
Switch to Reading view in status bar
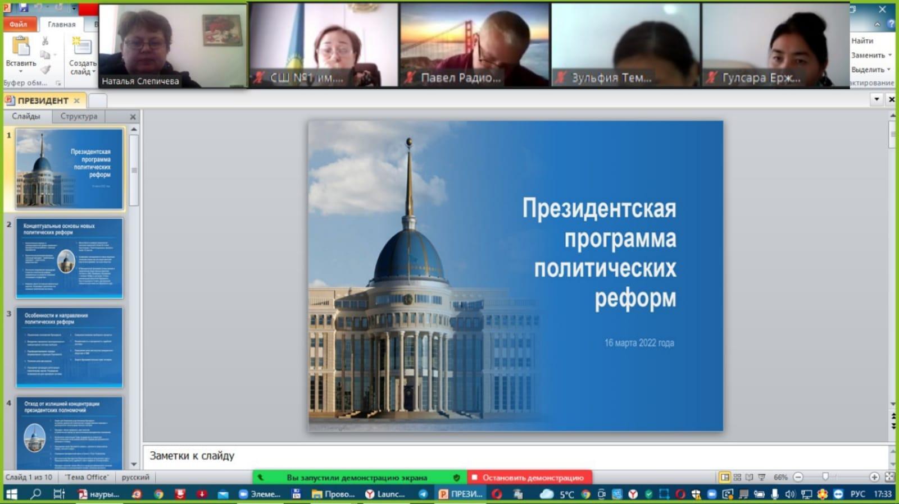click(749, 477)
